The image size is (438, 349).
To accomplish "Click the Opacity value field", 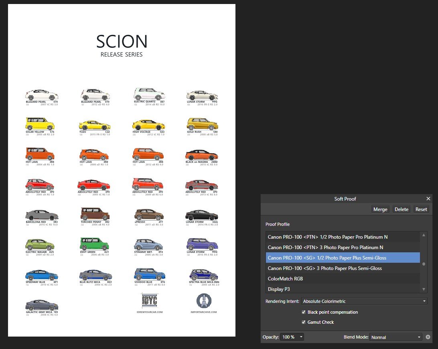I will coord(289,337).
